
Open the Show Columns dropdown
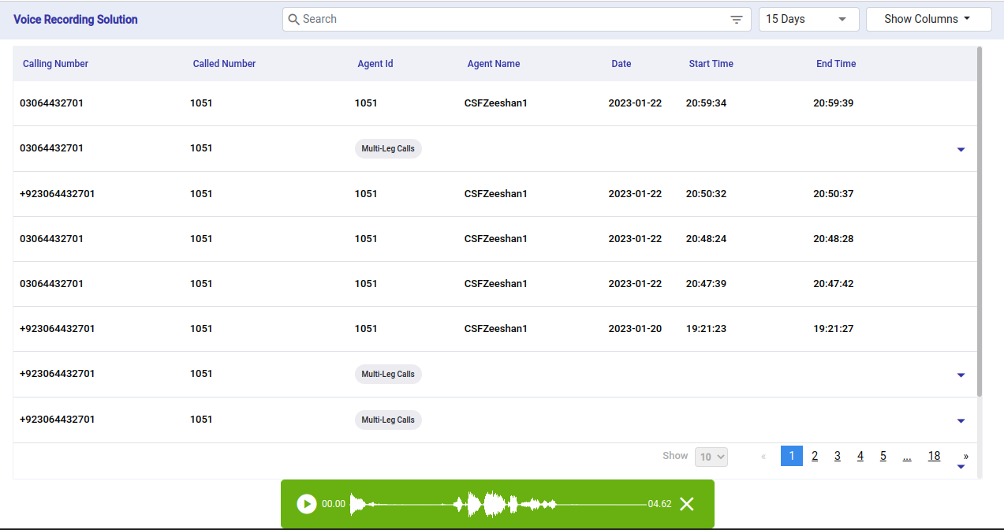pyautogui.click(x=927, y=19)
